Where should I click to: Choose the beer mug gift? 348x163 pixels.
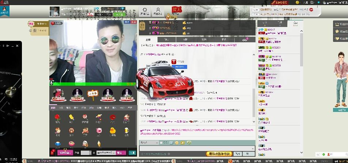tap(126, 130)
